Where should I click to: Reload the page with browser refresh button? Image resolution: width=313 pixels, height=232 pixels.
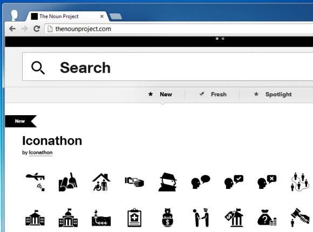(37, 29)
